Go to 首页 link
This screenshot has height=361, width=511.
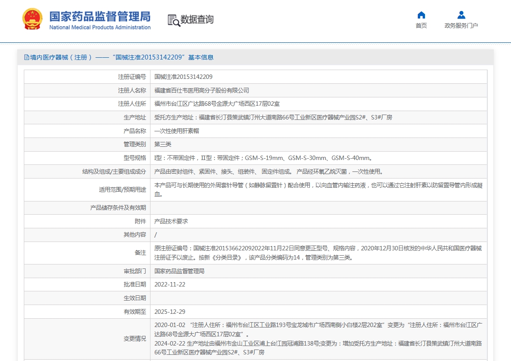coord(421,26)
